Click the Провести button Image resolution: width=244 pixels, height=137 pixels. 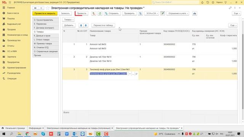[82, 14]
